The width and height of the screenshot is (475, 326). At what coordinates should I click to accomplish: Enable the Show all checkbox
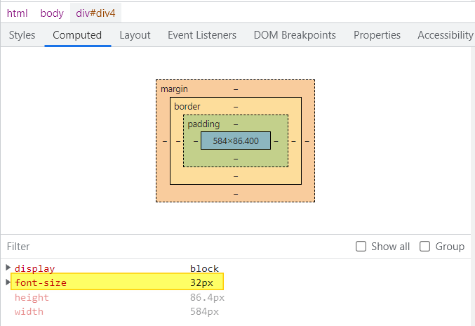point(361,247)
